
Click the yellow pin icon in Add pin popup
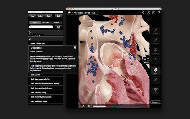[x=148, y=59]
